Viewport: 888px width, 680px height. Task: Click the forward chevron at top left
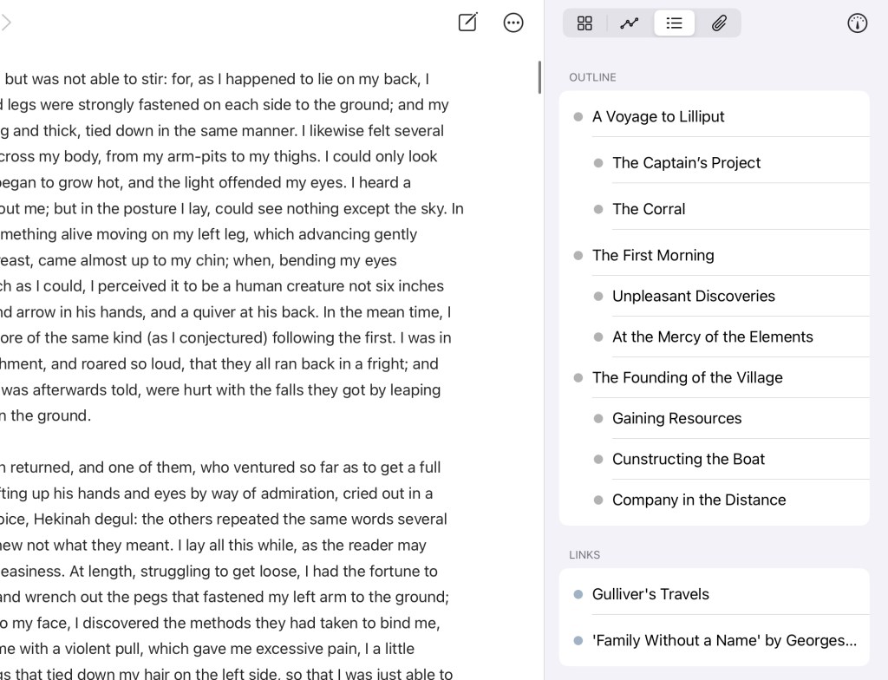pos(7,23)
